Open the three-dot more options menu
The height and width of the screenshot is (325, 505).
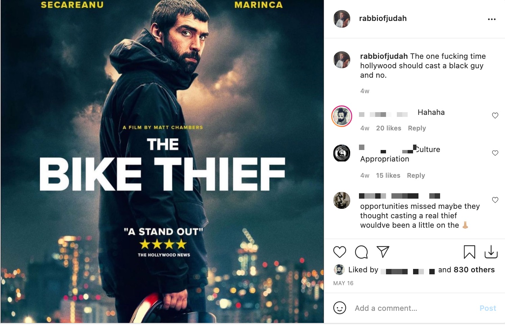(492, 19)
